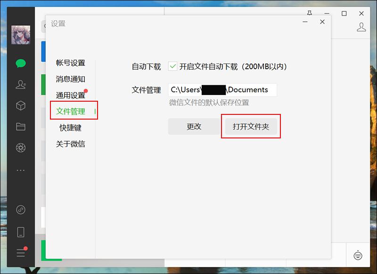
Task: Select 消息通知 in settings menu
Action: [70, 79]
